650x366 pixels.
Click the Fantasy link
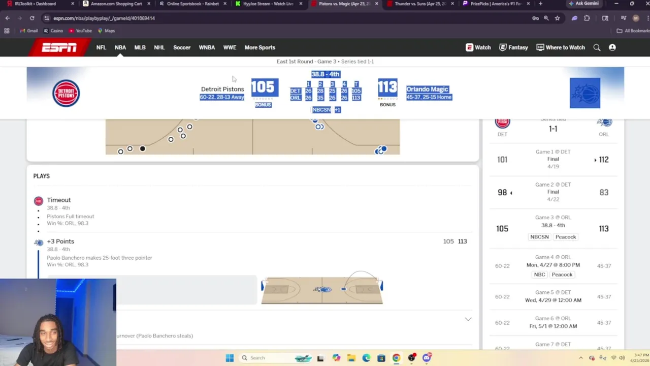[x=513, y=47]
